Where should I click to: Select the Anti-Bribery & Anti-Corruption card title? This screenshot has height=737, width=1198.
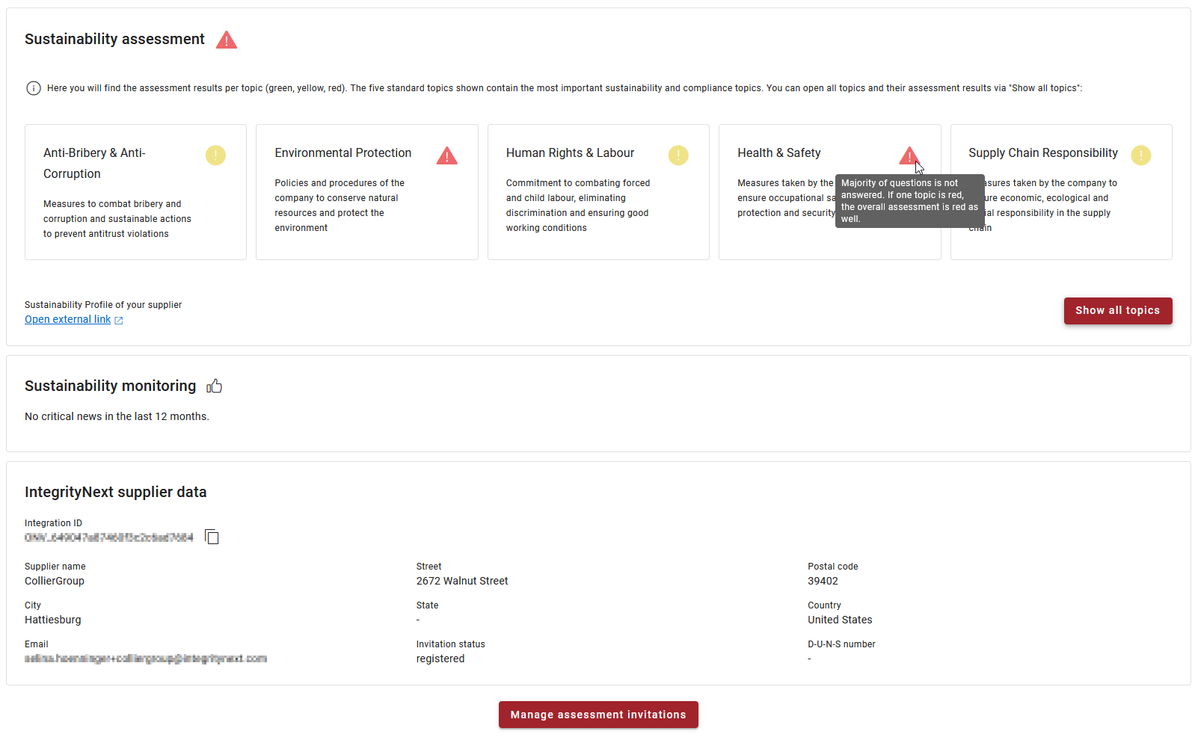point(94,163)
